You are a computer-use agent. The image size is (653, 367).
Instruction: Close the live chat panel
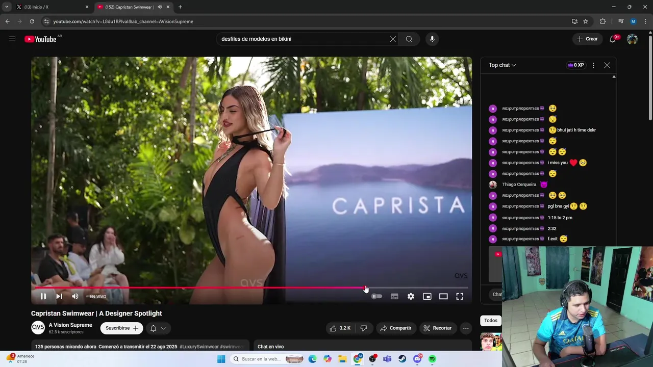point(607,65)
